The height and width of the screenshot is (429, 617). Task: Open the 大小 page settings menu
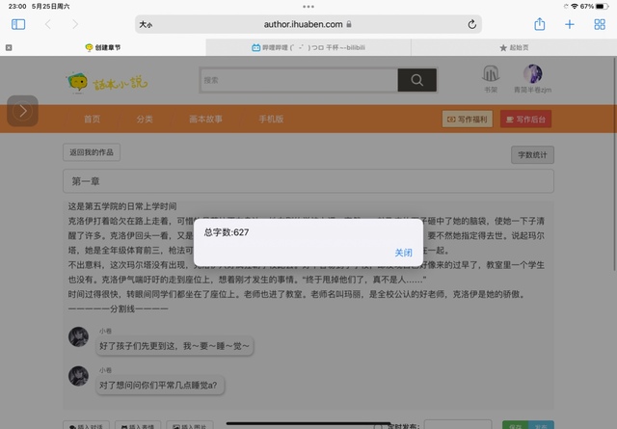point(146,24)
